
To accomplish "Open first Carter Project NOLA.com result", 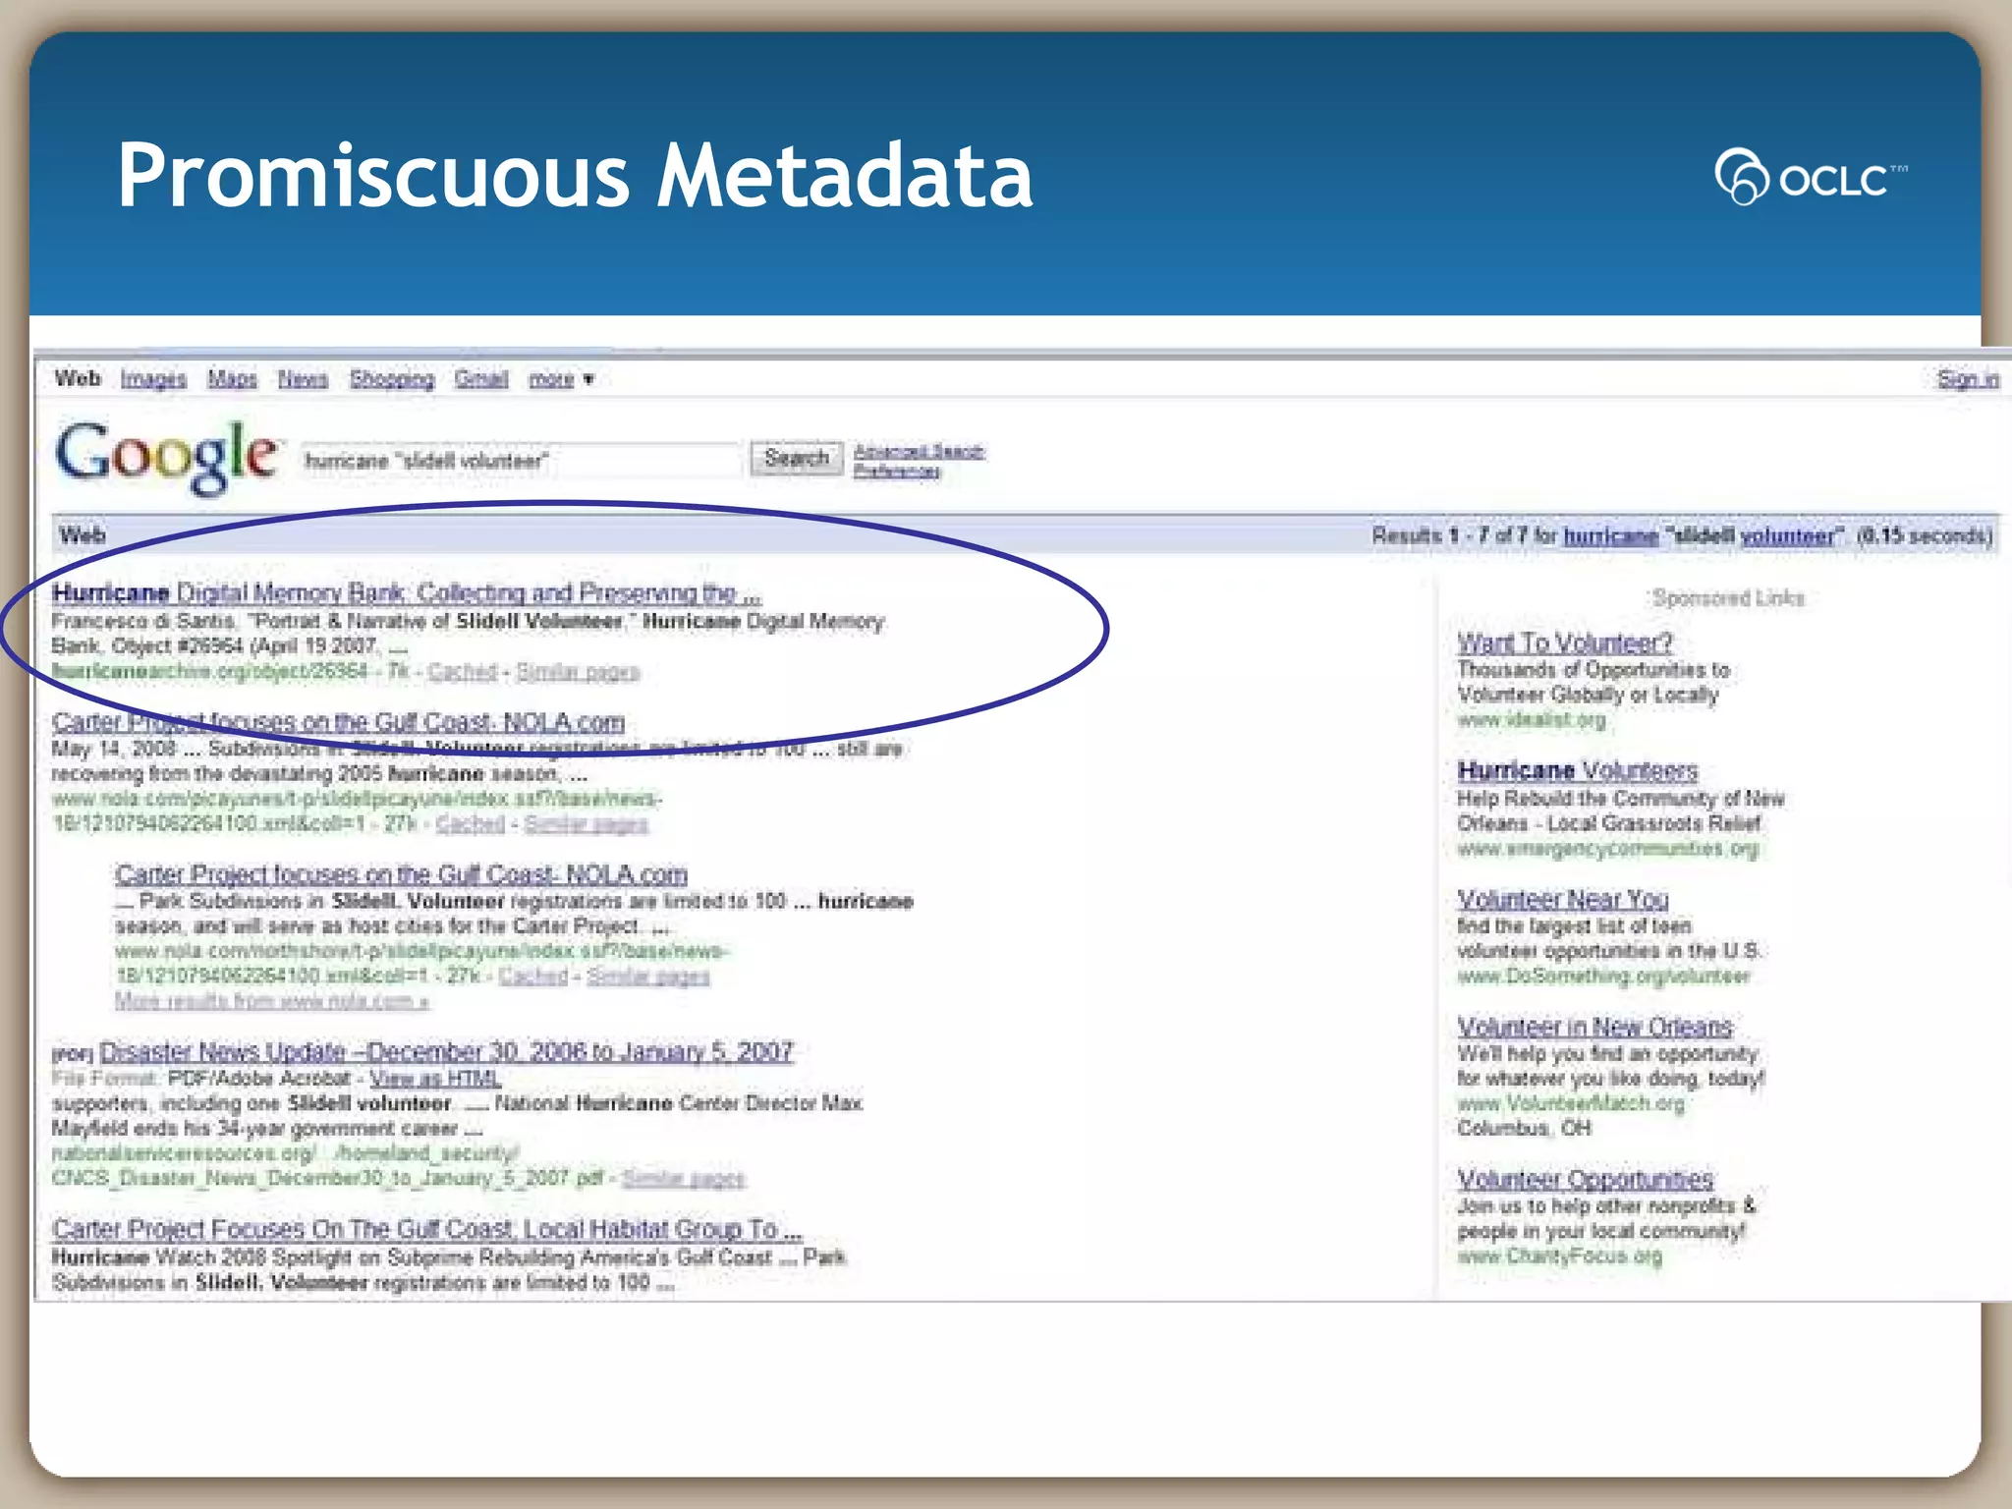I will coord(338,722).
